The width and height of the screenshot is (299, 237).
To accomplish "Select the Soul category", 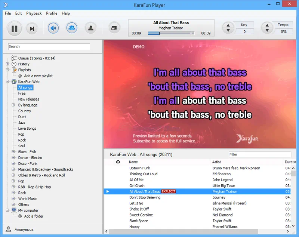I will pos(21,146).
